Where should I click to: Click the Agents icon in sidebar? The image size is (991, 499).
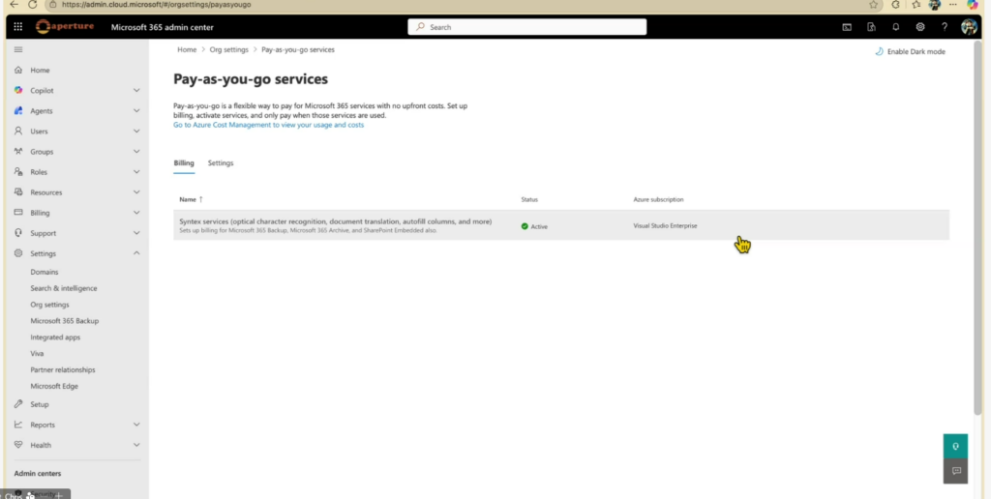[x=18, y=110]
